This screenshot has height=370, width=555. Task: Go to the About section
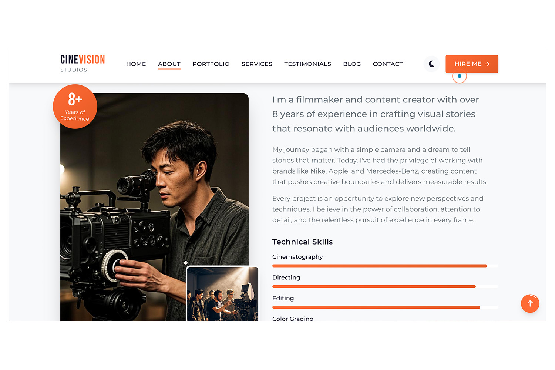click(169, 64)
